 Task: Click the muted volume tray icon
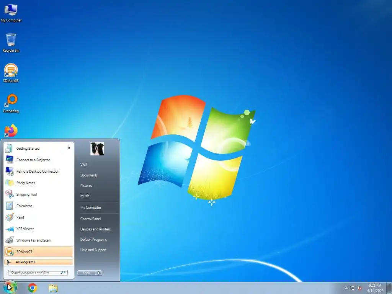(359, 288)
